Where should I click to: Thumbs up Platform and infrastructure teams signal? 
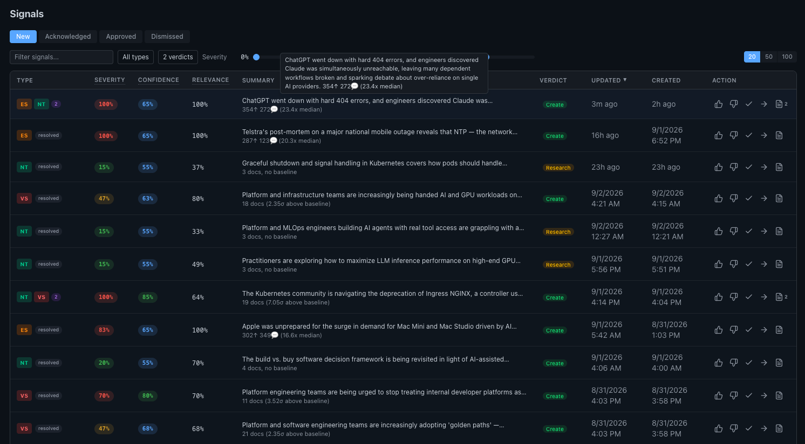tap(719, 198)
